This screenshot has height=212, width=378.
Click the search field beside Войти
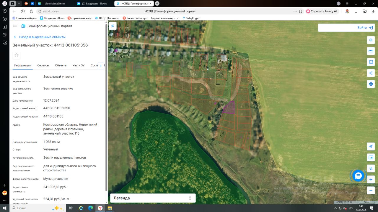(x=337, y=28)
